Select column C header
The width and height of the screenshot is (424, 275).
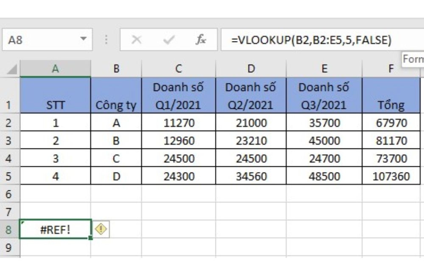coord(179,69)
